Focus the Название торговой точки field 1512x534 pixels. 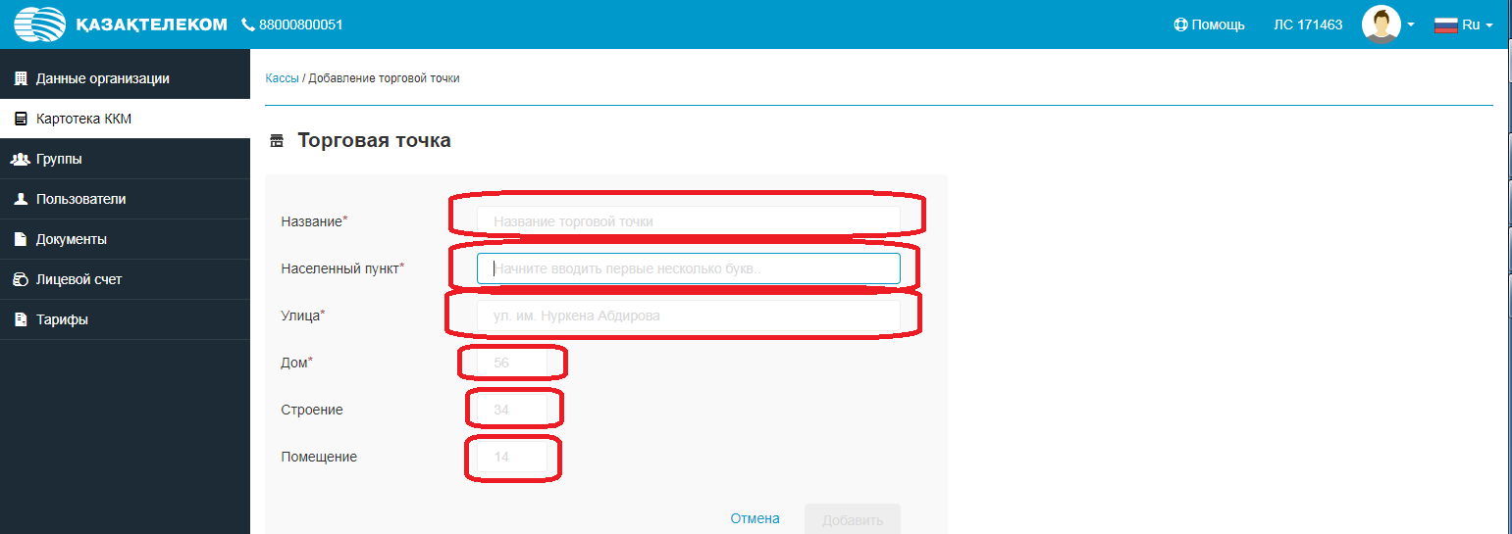pyautogui.click(x=689, y=221)
